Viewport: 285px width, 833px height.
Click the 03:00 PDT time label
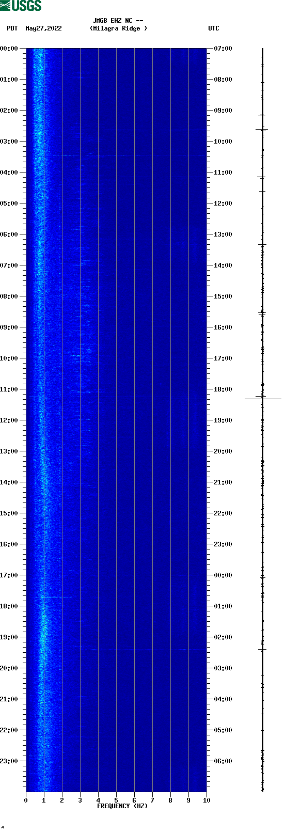[9, 142]
